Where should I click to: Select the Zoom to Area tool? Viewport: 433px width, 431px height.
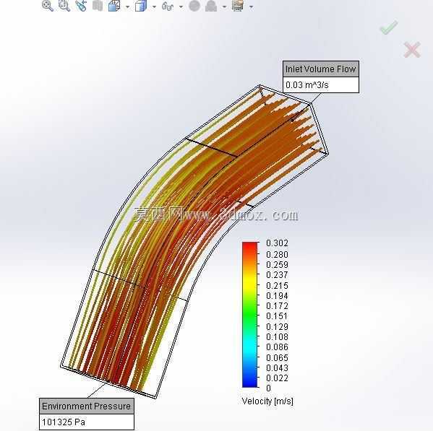[x=64, y=6]
